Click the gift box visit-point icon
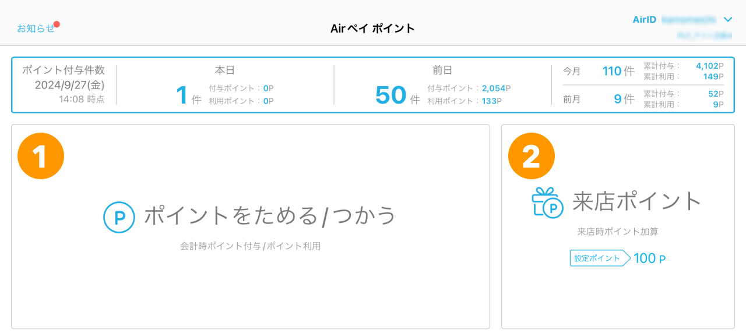The image size is (746, 334). click(x=547, y=202)
